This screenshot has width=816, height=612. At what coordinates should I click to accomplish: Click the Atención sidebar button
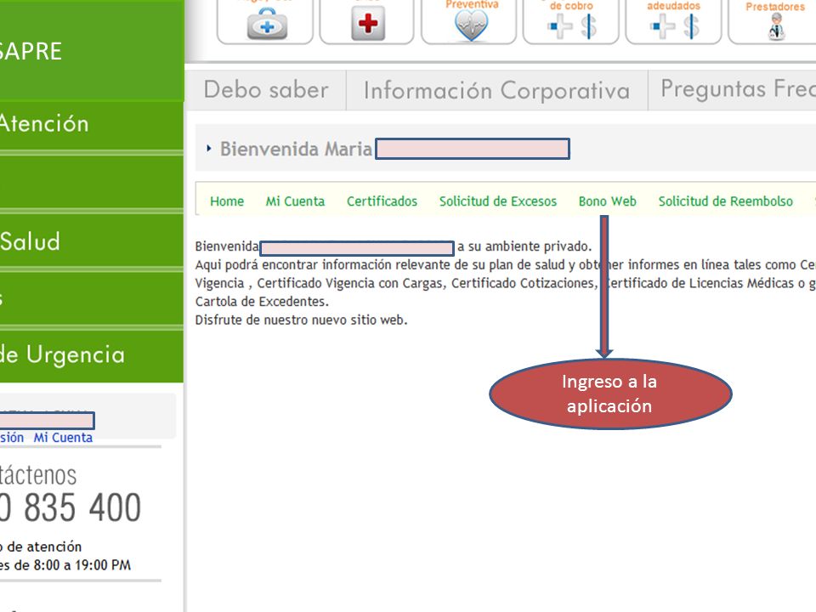pos(92,125)
